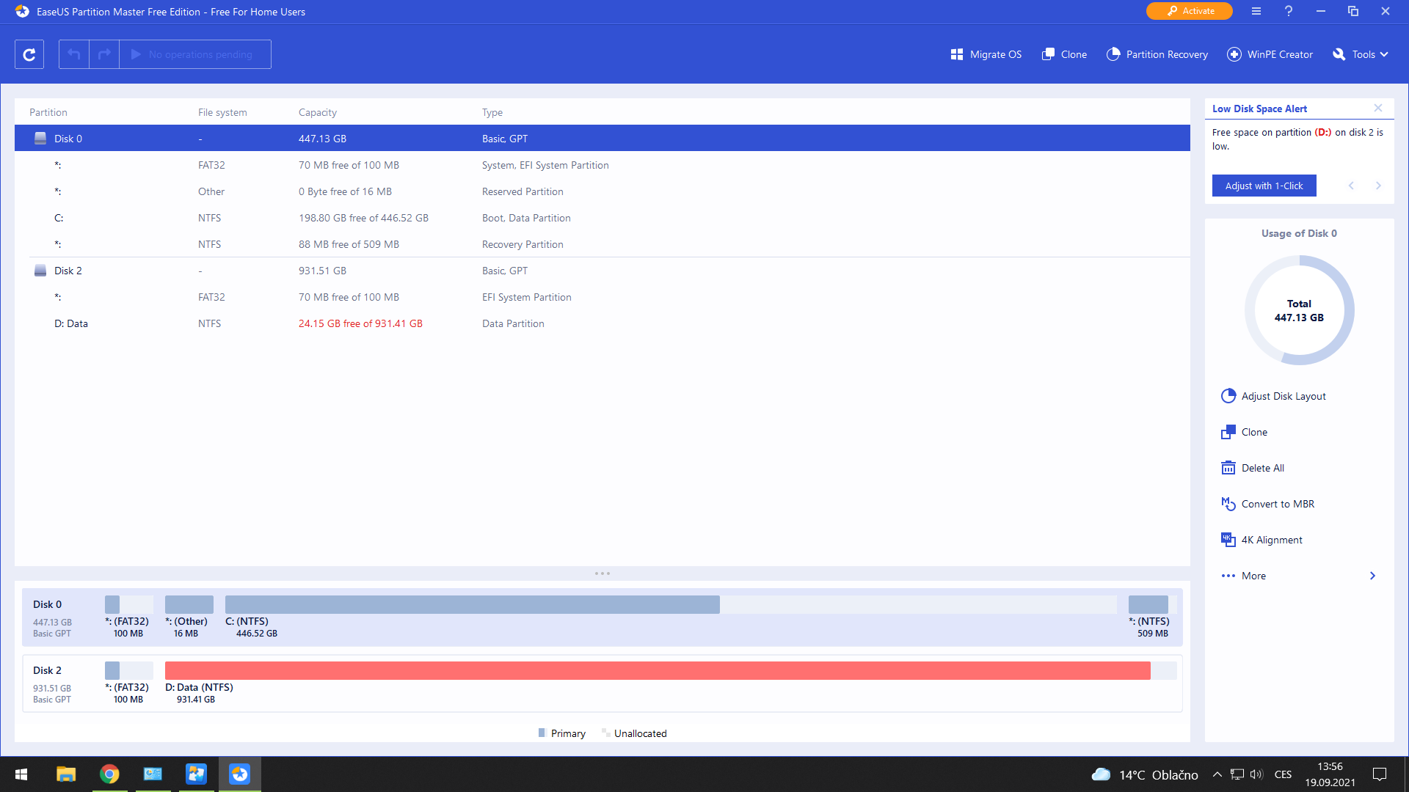Click Delete All in side panel
The width and height of the screenshot is (1409, 792).
[x=1262, y=468]
